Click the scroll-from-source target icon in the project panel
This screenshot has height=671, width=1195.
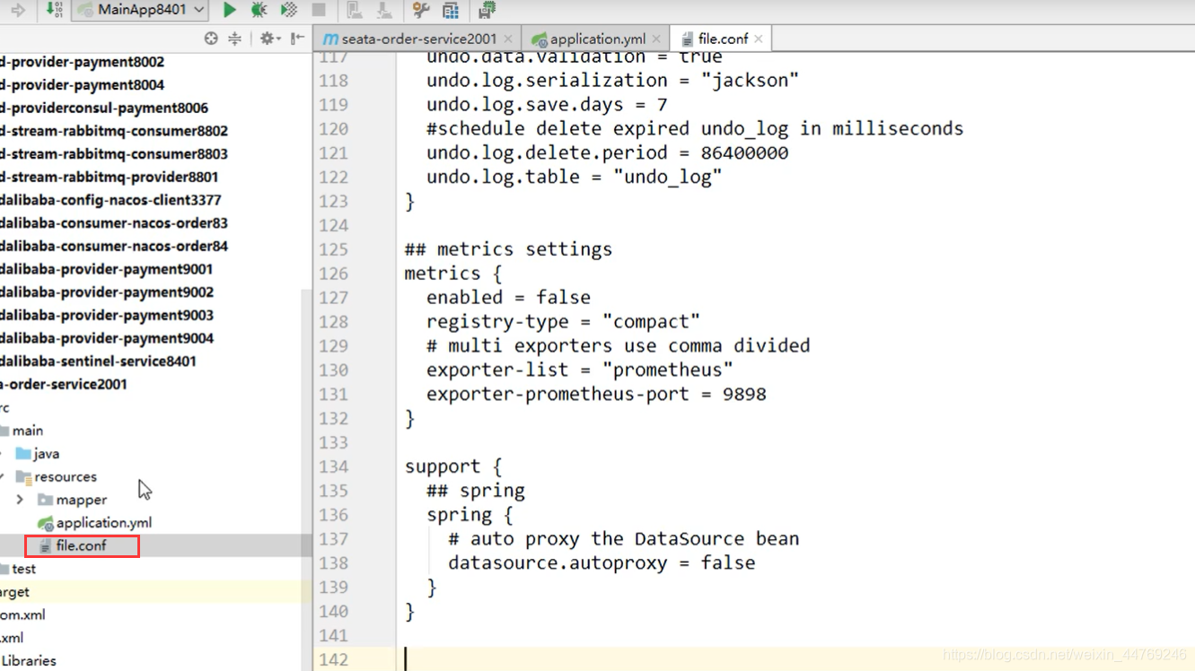pos(211,39)
